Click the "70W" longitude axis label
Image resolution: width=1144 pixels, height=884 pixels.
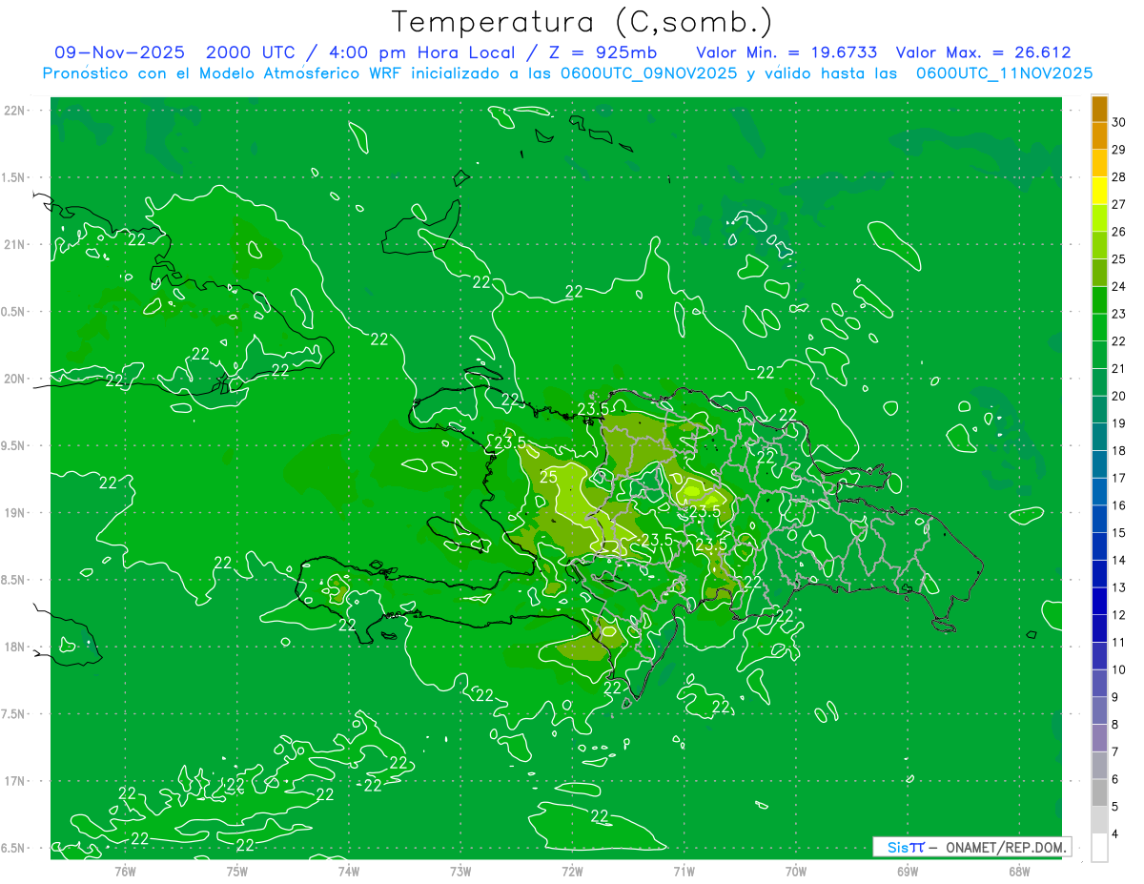[796, 872]
